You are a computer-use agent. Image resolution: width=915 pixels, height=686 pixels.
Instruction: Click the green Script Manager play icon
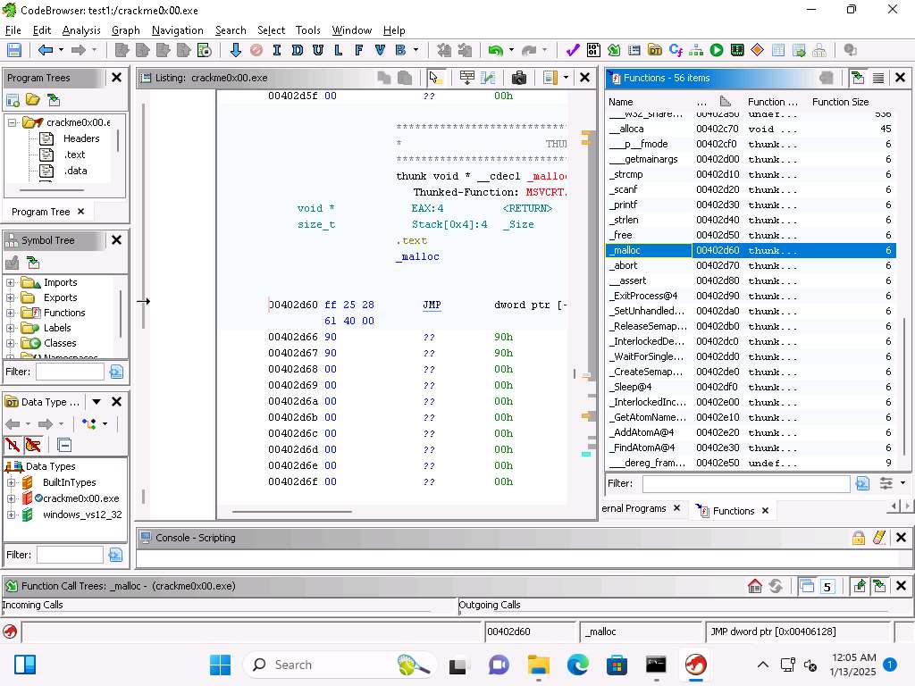[x=717, y=51]
